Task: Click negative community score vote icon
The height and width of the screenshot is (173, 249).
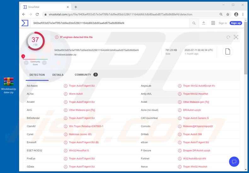Action: click(26, 63)
